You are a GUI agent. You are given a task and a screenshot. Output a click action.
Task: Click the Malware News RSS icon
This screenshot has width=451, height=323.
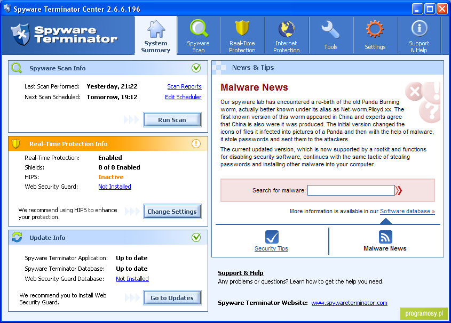click(x=385, y=237)
